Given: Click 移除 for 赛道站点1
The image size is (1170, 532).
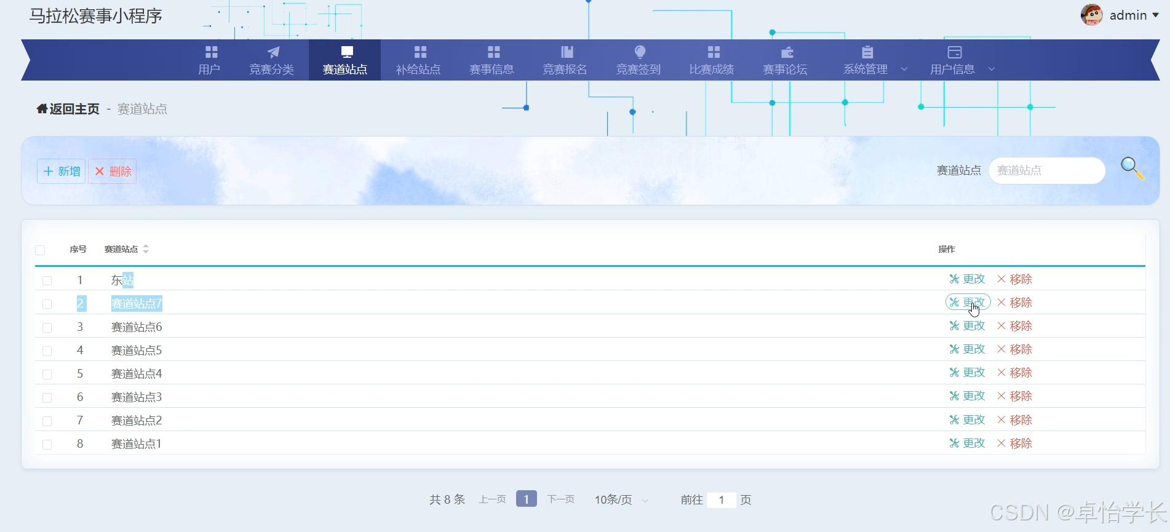Looking at the screenshot, I should (x=1015, y=443).
